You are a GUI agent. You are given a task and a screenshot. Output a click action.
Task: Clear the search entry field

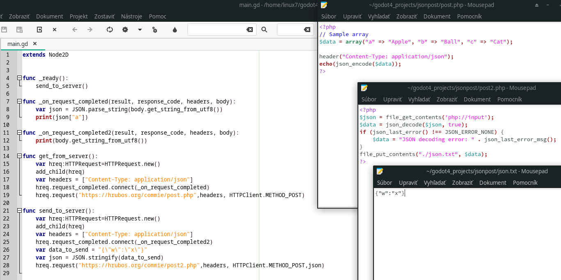tap(251, 29)
